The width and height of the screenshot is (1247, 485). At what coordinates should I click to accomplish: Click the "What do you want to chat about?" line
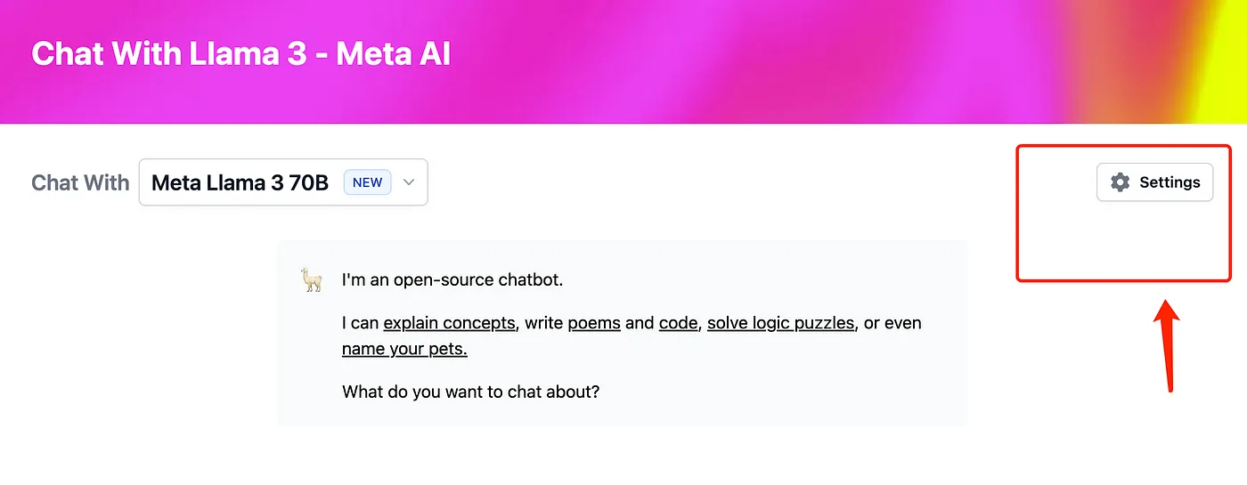tap(470, 392)
